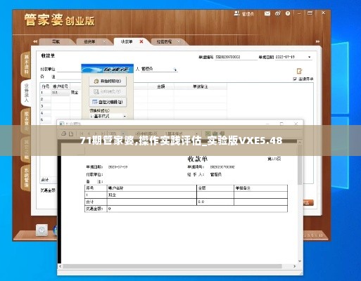
Task: Click the 付款单位 input field
Action: click(x=69, y=69)
